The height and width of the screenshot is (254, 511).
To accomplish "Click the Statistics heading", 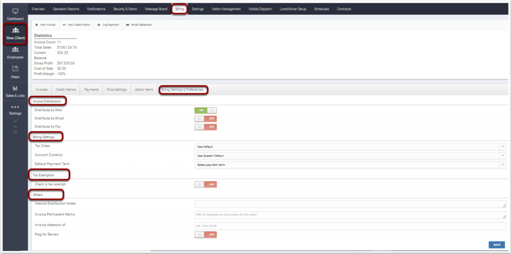I will [43, 35].
